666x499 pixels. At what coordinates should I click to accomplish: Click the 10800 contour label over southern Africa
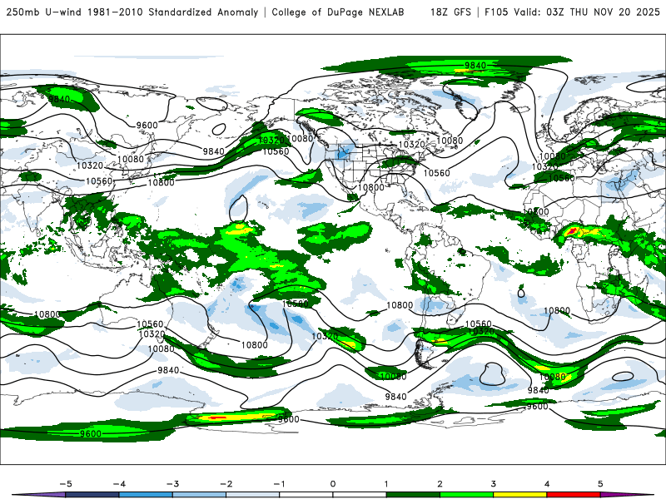tap(557, 310)
